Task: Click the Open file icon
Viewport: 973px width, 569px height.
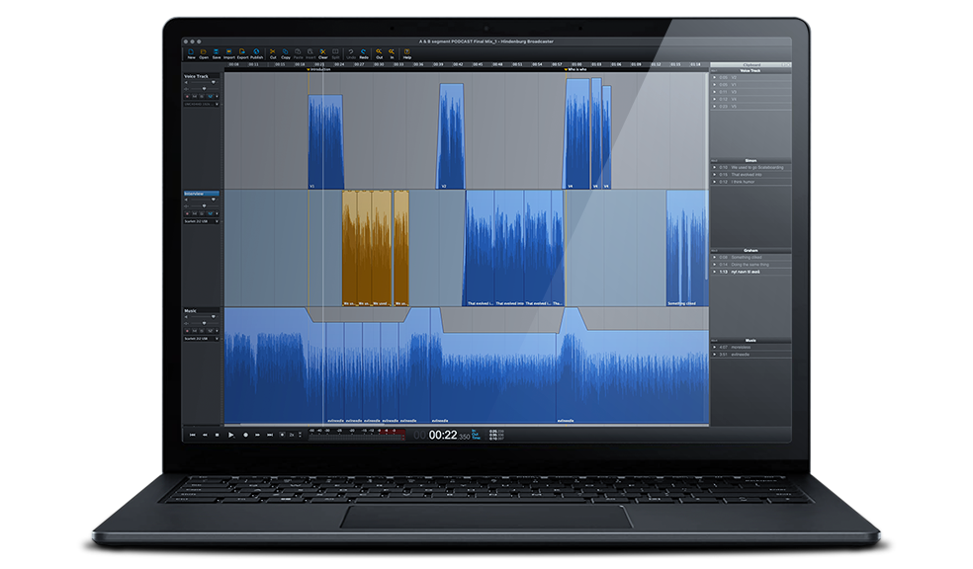Action: (x=204, y=52)
